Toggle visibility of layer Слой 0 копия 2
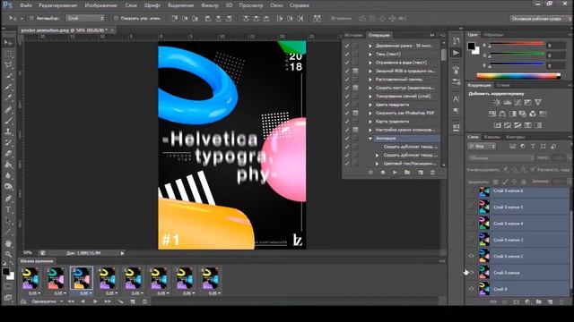 pyautogui.click(x=471, y=256)
